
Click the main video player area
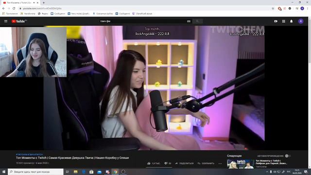tap(154, 88)
